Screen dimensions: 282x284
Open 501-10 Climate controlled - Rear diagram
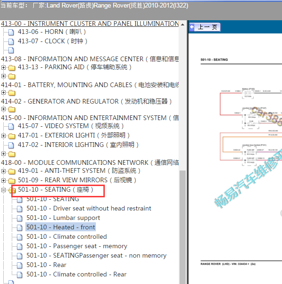(x=77, y=275)
